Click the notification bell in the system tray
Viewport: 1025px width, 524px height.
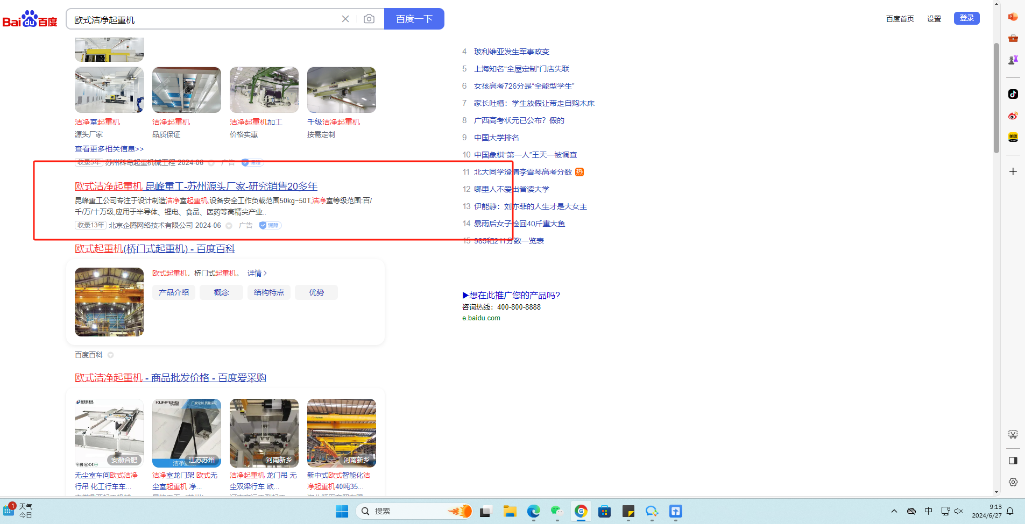pos(1010,511)
